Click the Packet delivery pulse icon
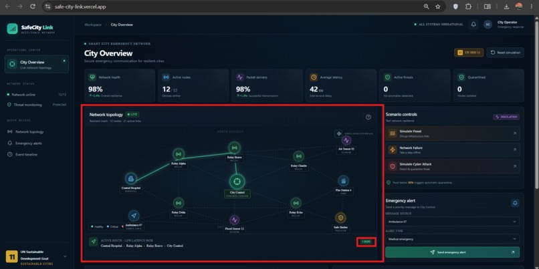The image size is (539, 269). click(240, 77)
